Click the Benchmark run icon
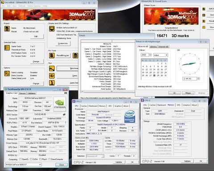 click(x=52, y=69)
